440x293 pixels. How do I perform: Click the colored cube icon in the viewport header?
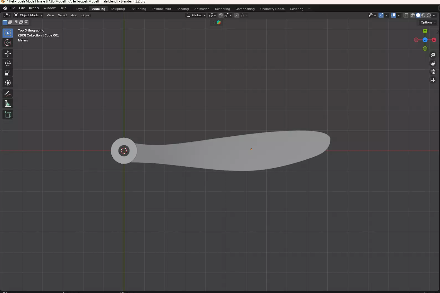pos(219,22)
